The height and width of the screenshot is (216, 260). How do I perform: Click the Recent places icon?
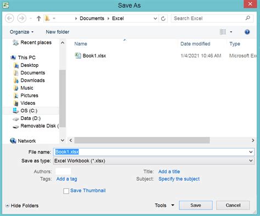pyautogui.click(x=15, y=43)
